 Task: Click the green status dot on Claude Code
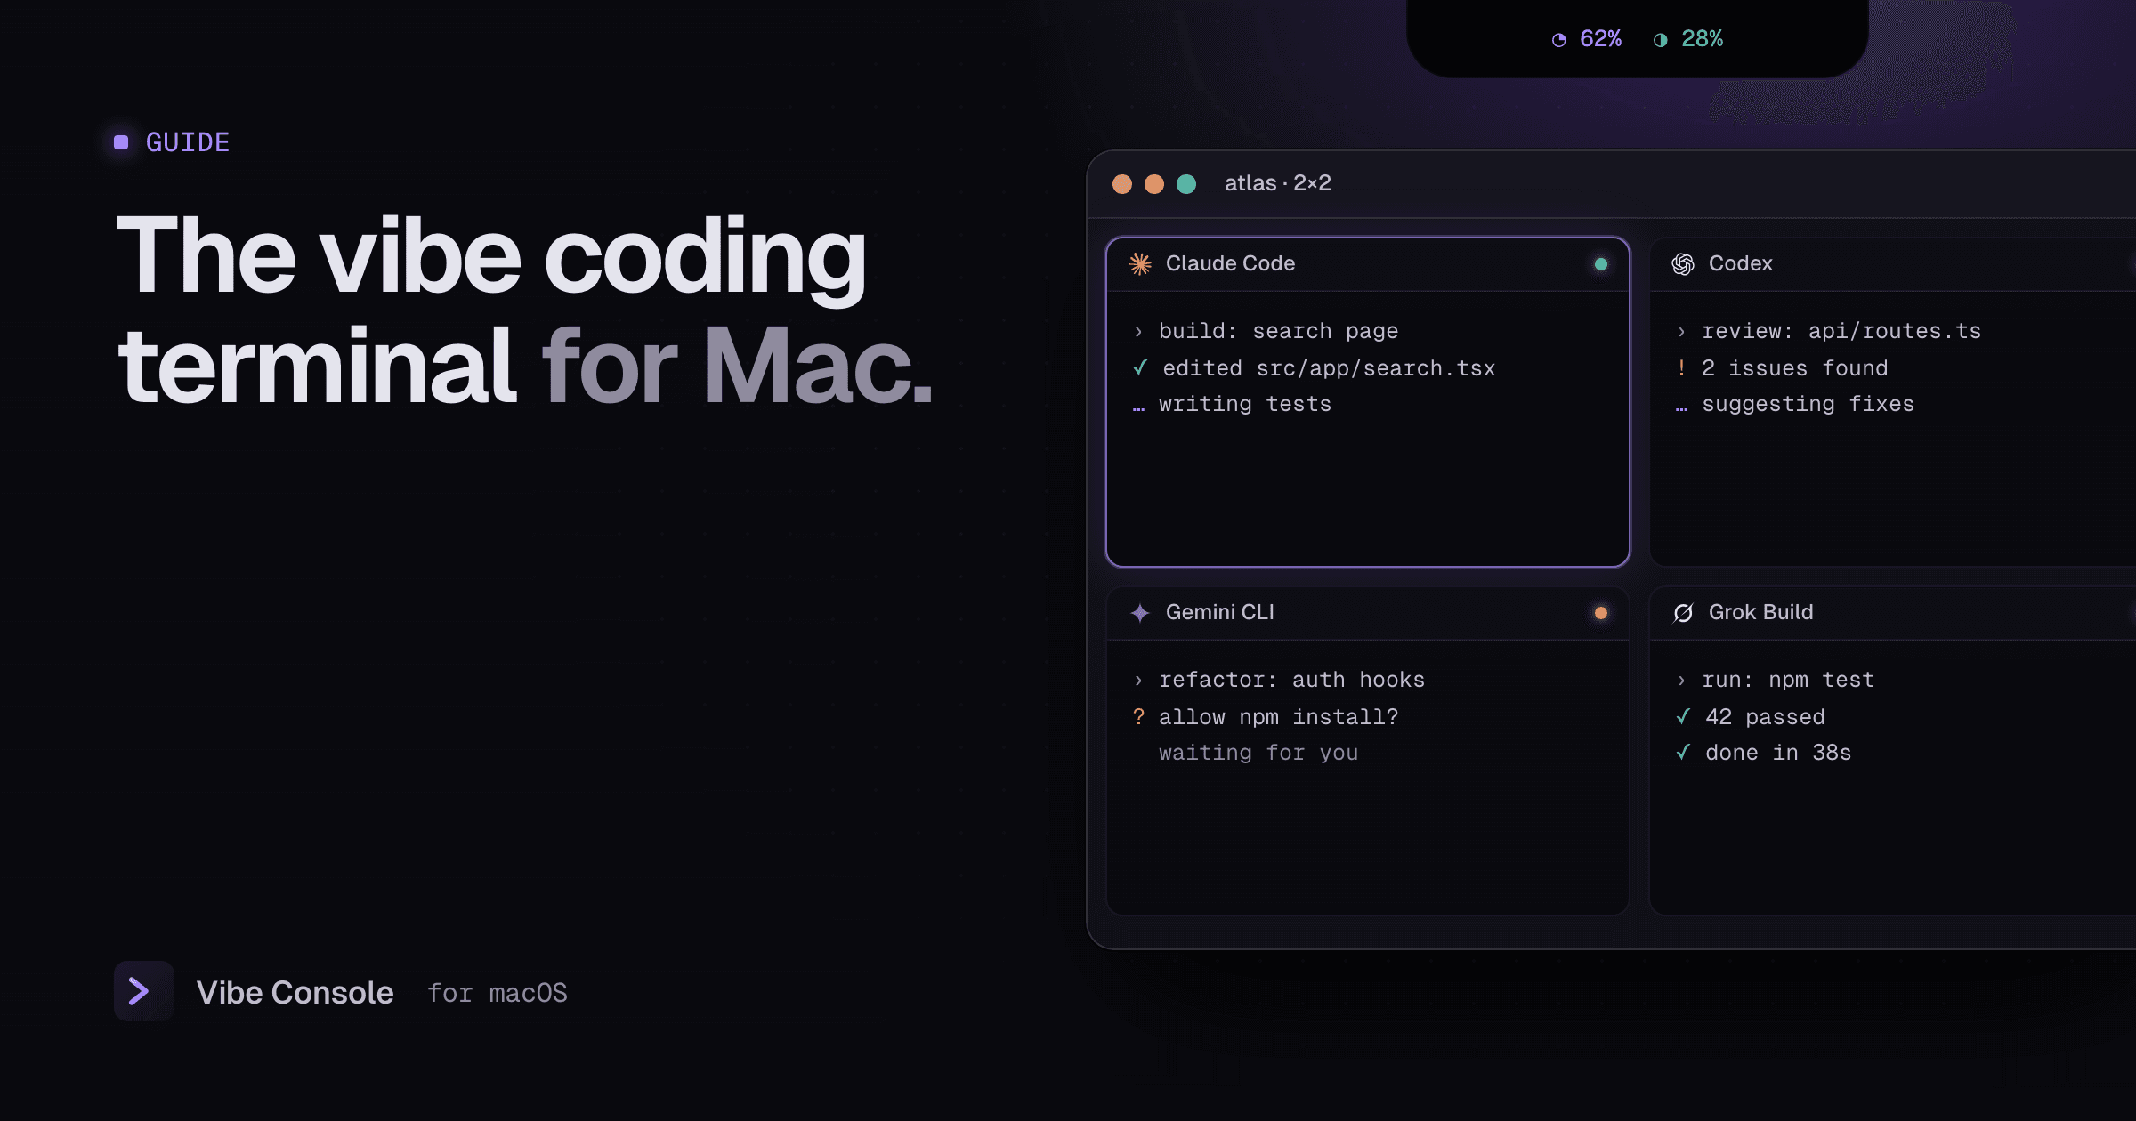1600,264
